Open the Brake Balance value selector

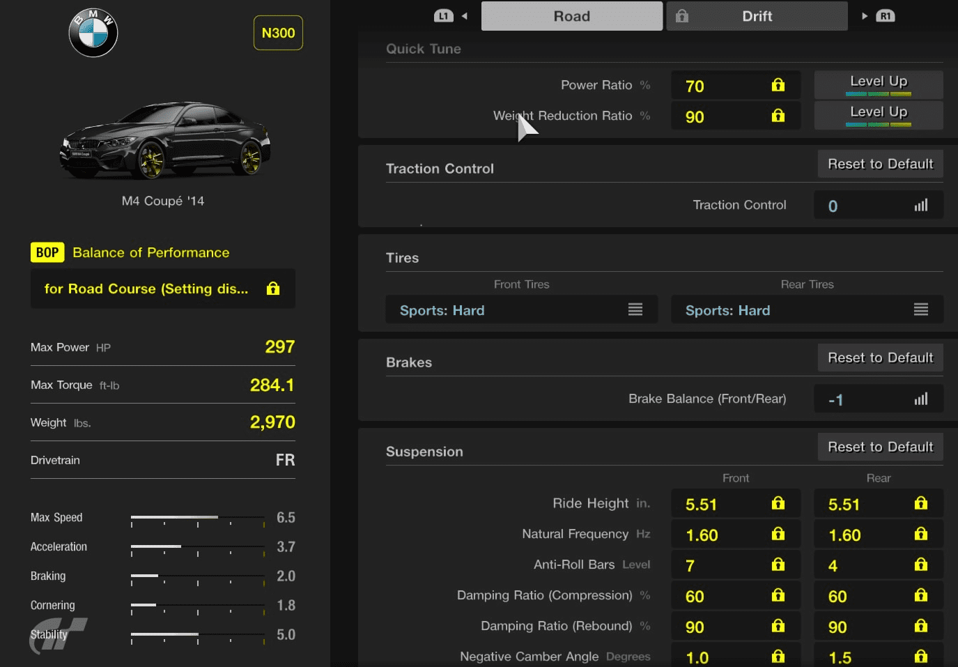coord(879,399)
